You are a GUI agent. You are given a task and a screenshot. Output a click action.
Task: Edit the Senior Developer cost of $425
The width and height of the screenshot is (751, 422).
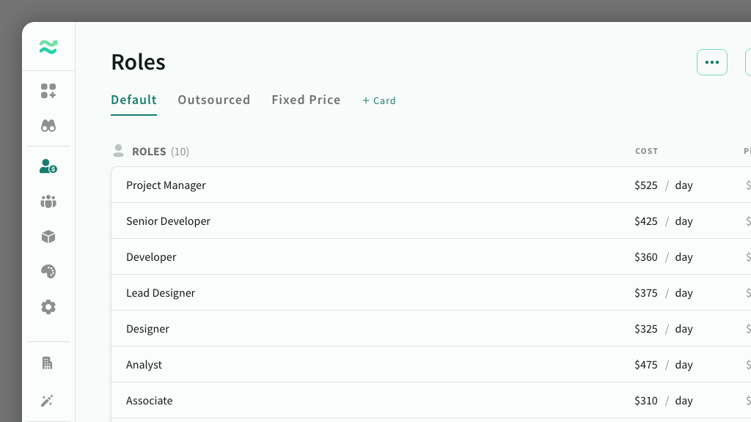pyautogui.click(x=646, y=221)
